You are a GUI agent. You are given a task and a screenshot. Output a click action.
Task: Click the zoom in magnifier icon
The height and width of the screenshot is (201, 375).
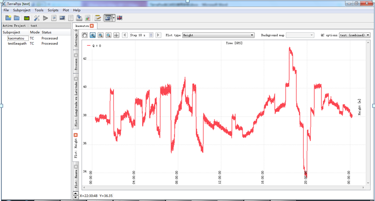tap(93, 35)
